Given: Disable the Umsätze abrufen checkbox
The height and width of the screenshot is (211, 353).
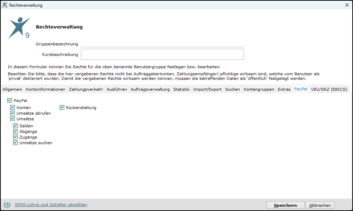Looking at the screenshot, I should pyautogui.click(x=13, y=113).
